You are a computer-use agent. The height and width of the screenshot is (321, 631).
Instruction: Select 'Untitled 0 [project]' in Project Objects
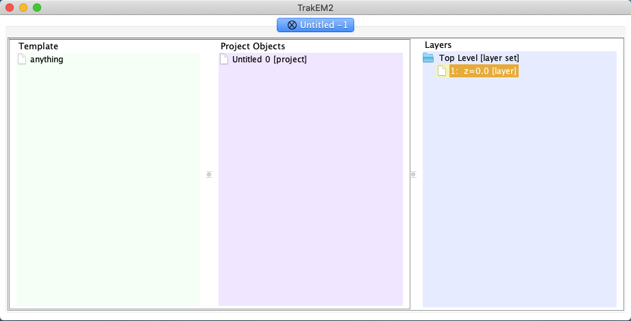coord(269,60)
